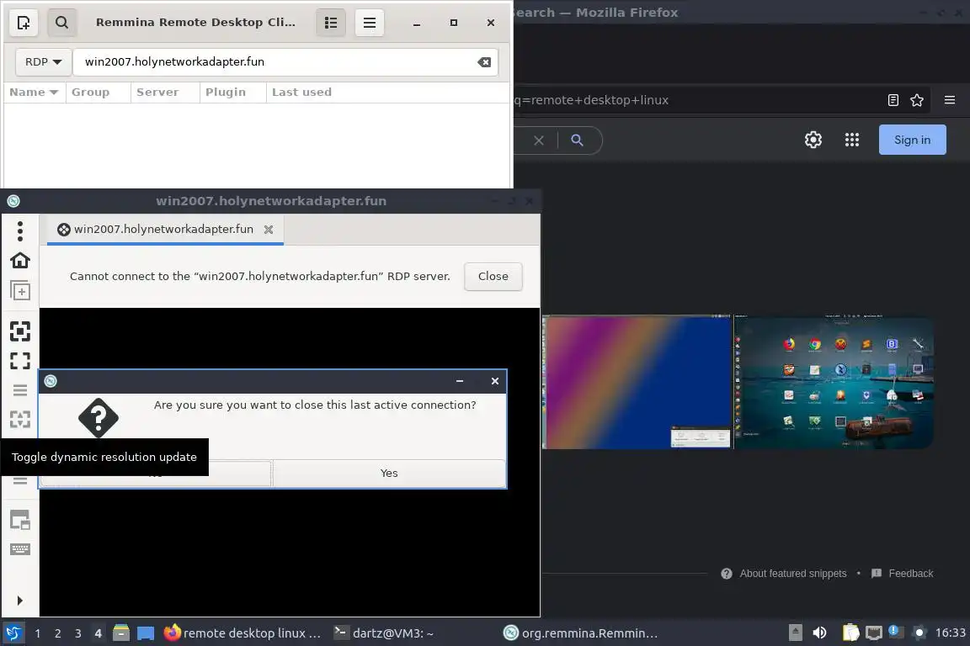This screenshot has height=646, width=970.
Task: Open the network tray icon
Action: (x=873, y=633)
